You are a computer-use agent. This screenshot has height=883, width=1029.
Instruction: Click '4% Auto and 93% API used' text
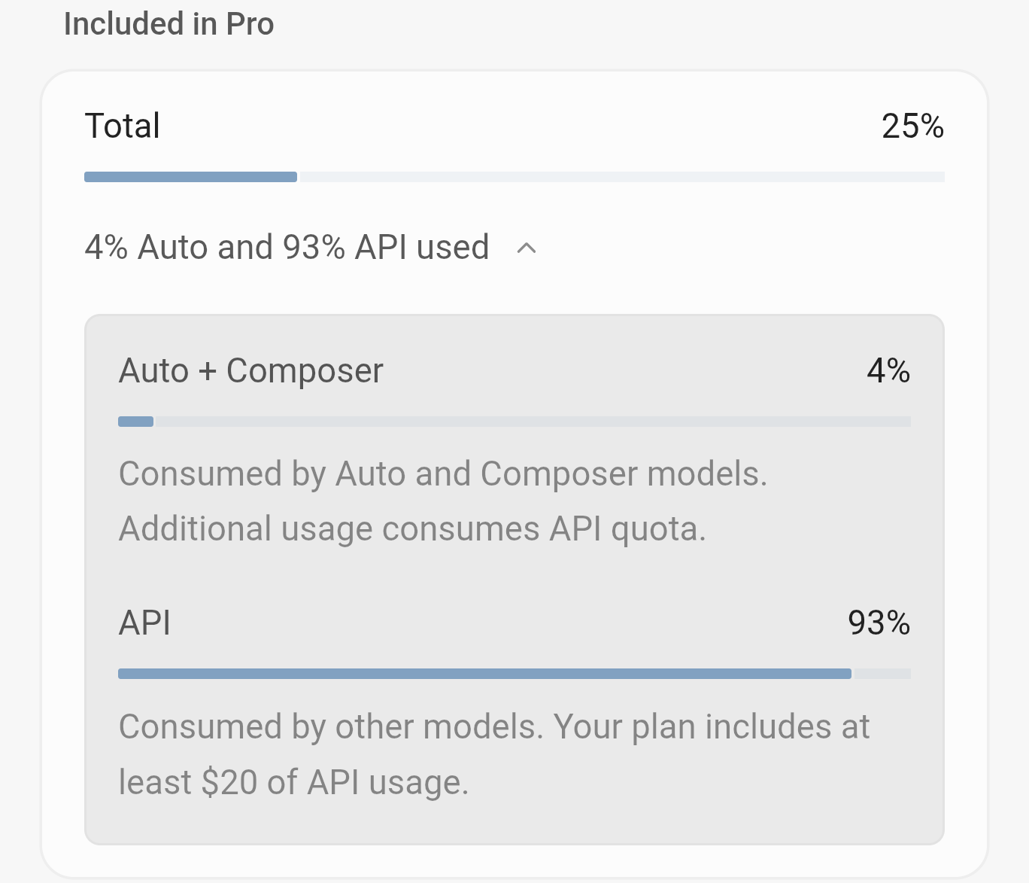pyautogui.click(x=287, y=248)
